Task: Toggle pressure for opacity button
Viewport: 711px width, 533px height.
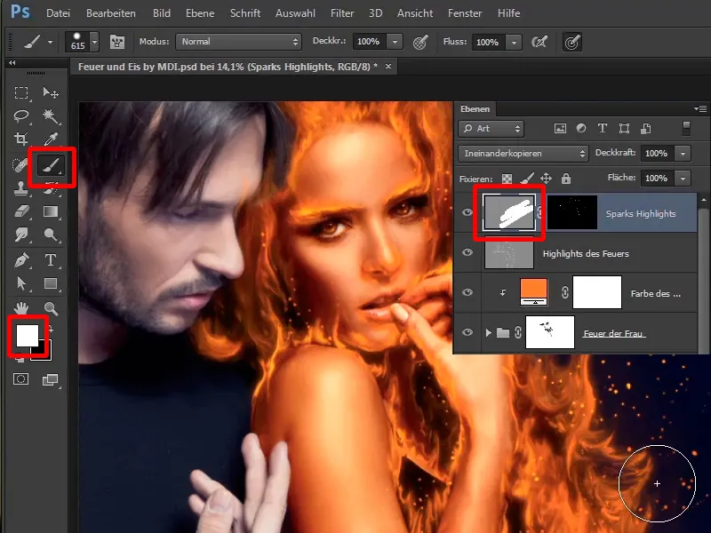Action: pos(420,42)
